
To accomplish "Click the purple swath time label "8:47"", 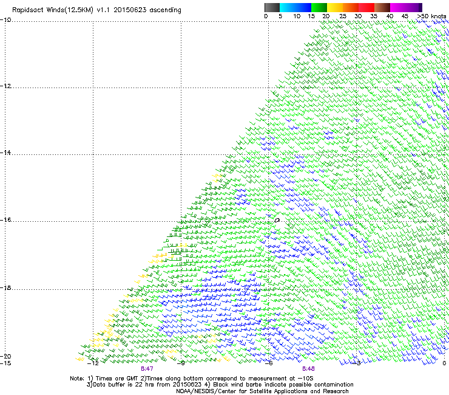I will pyautogui.click(x=147, y=369).
